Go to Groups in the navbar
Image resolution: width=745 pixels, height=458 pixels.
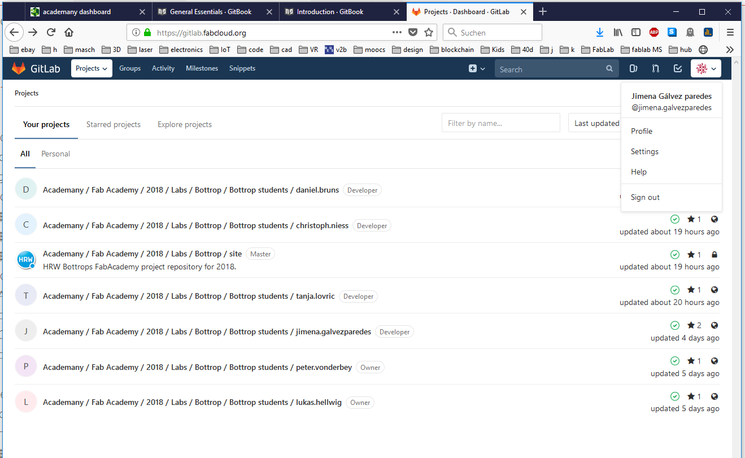pyautogui.click(x=130, y=68)
